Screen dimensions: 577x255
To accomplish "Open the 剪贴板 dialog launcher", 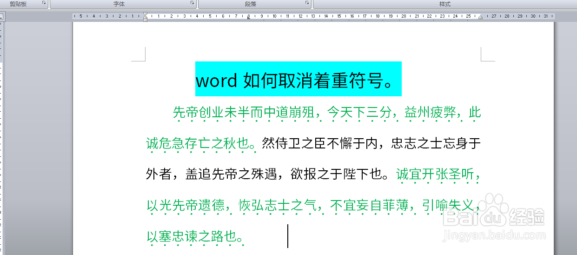I will pyautogui.click(x=44, y=3).
